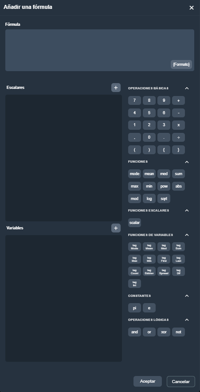Image resolution: width=200 pixels, height=392 pixels.
Task: Collapse the Funciones section
Action: tap(187, 162)
